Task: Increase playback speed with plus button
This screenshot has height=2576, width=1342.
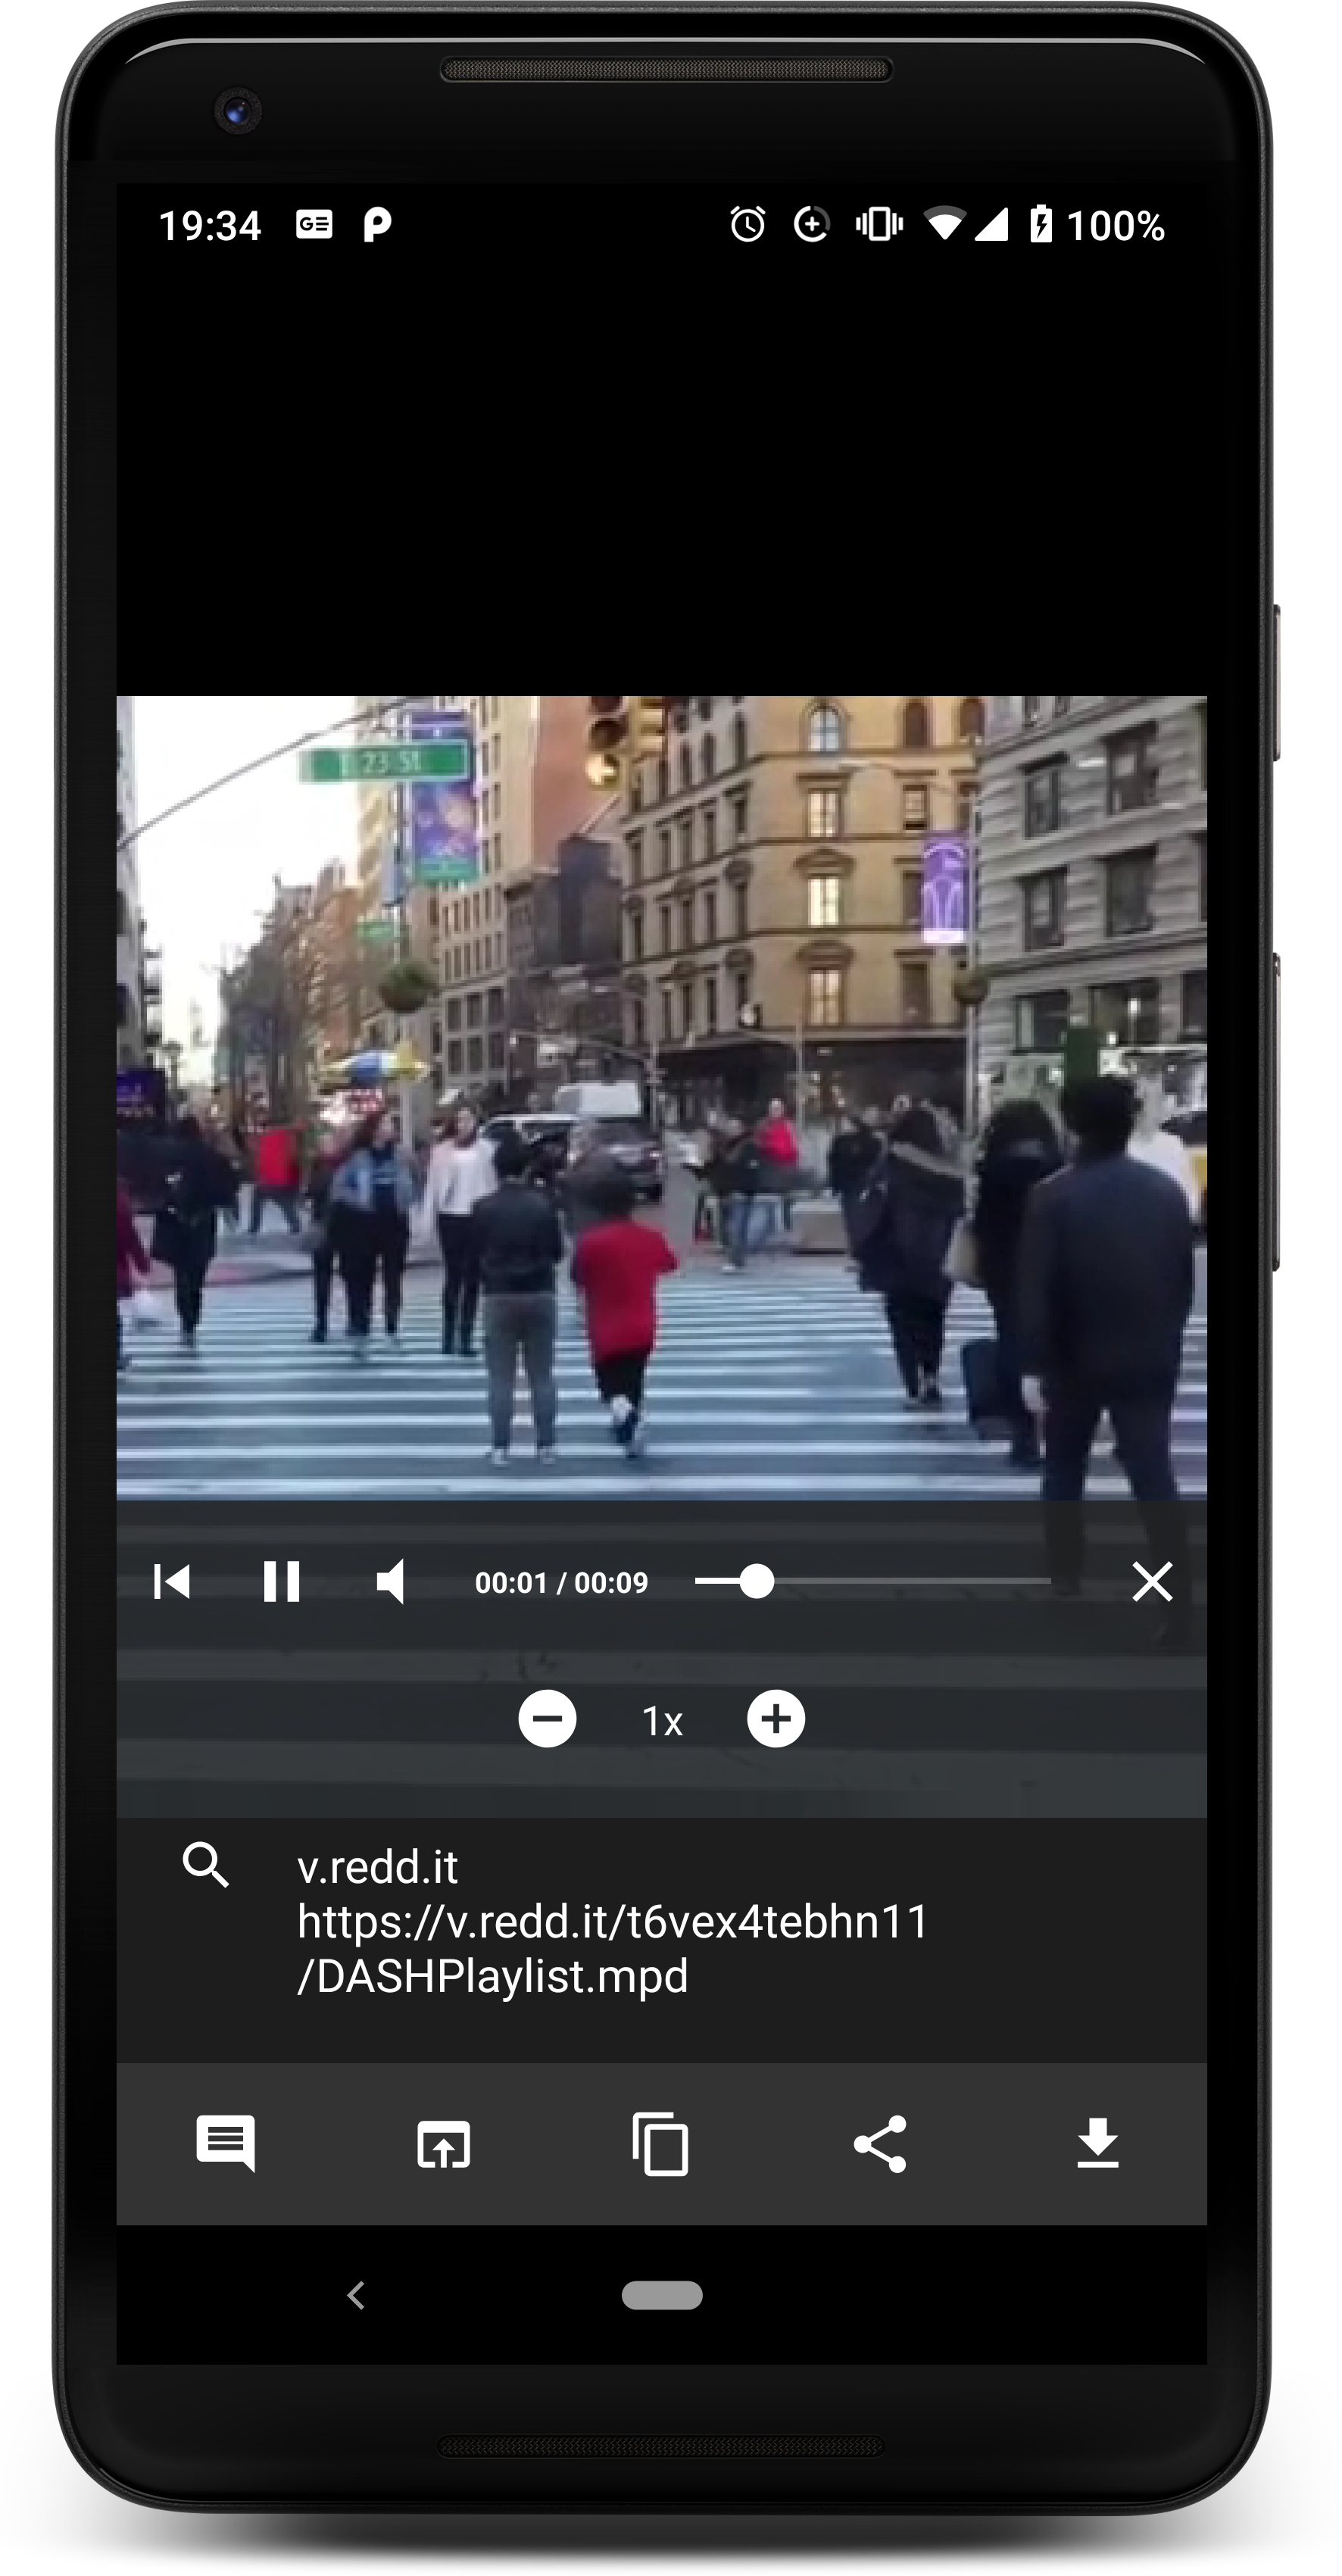Action: pyautogui.click(x=776, y=1719)
